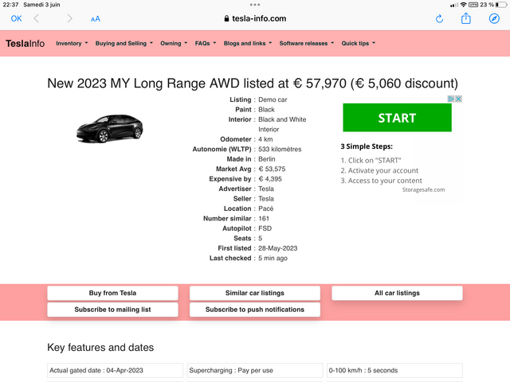Select the listing title heading
Screen dimensions: 510x382
[253, 84]
